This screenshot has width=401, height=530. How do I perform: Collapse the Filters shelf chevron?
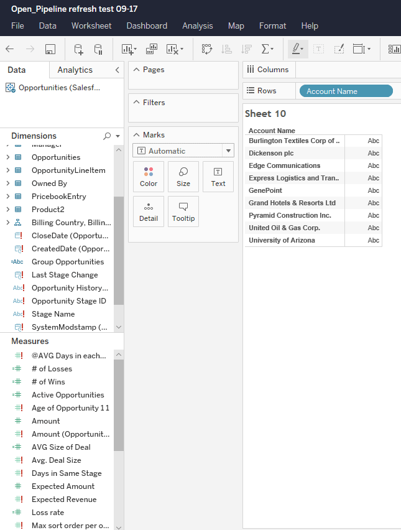(x=135, y=102)
